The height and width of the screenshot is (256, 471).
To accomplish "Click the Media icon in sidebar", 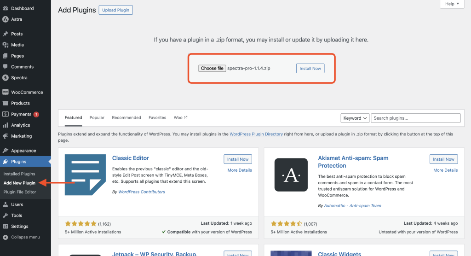I will pyautogui.click(x=6, y=45).
